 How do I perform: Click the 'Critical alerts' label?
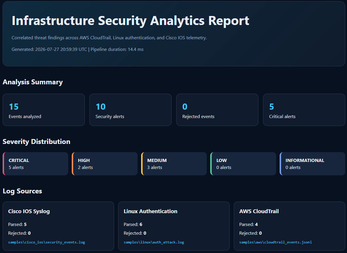(282, 117)
